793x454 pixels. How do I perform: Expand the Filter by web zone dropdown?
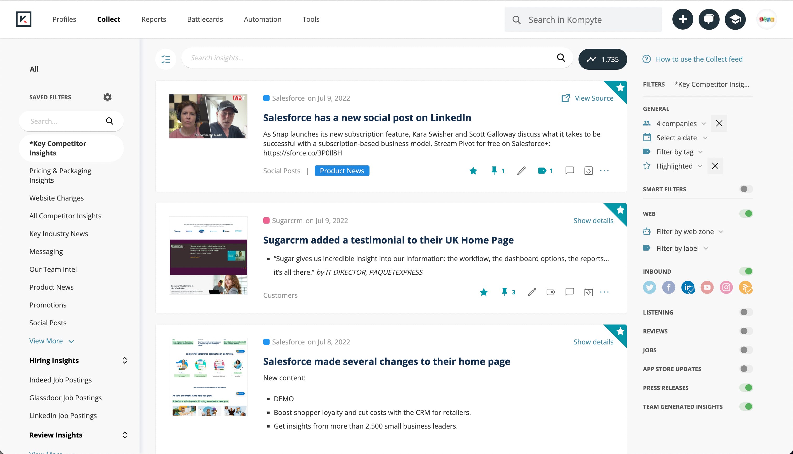coord(685,232)
